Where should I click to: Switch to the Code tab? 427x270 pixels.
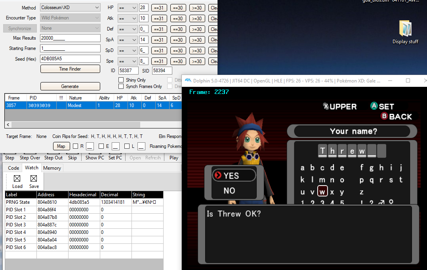click(13, 168)
